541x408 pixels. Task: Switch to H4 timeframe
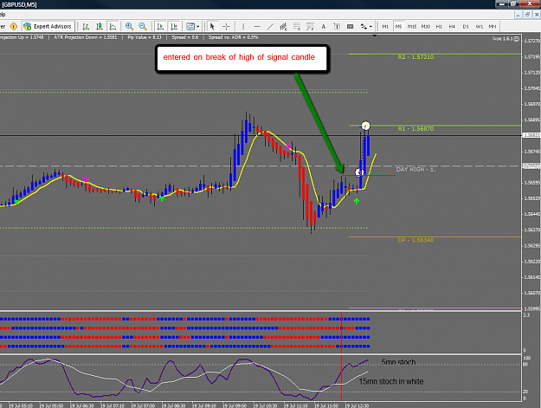pyautogui.click(x=452, y=27)
